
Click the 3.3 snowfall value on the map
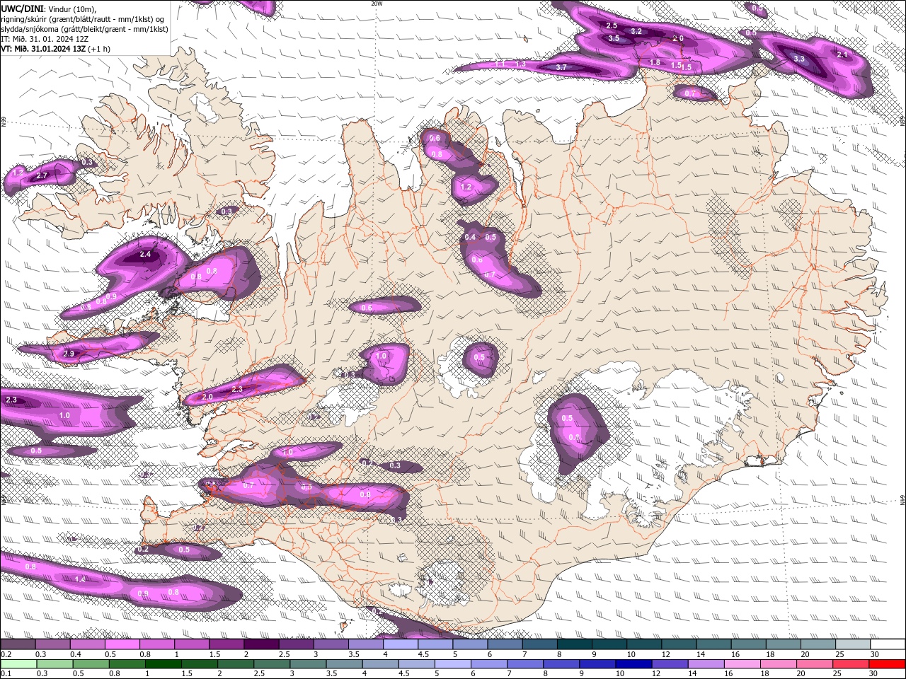click(799, 59)
